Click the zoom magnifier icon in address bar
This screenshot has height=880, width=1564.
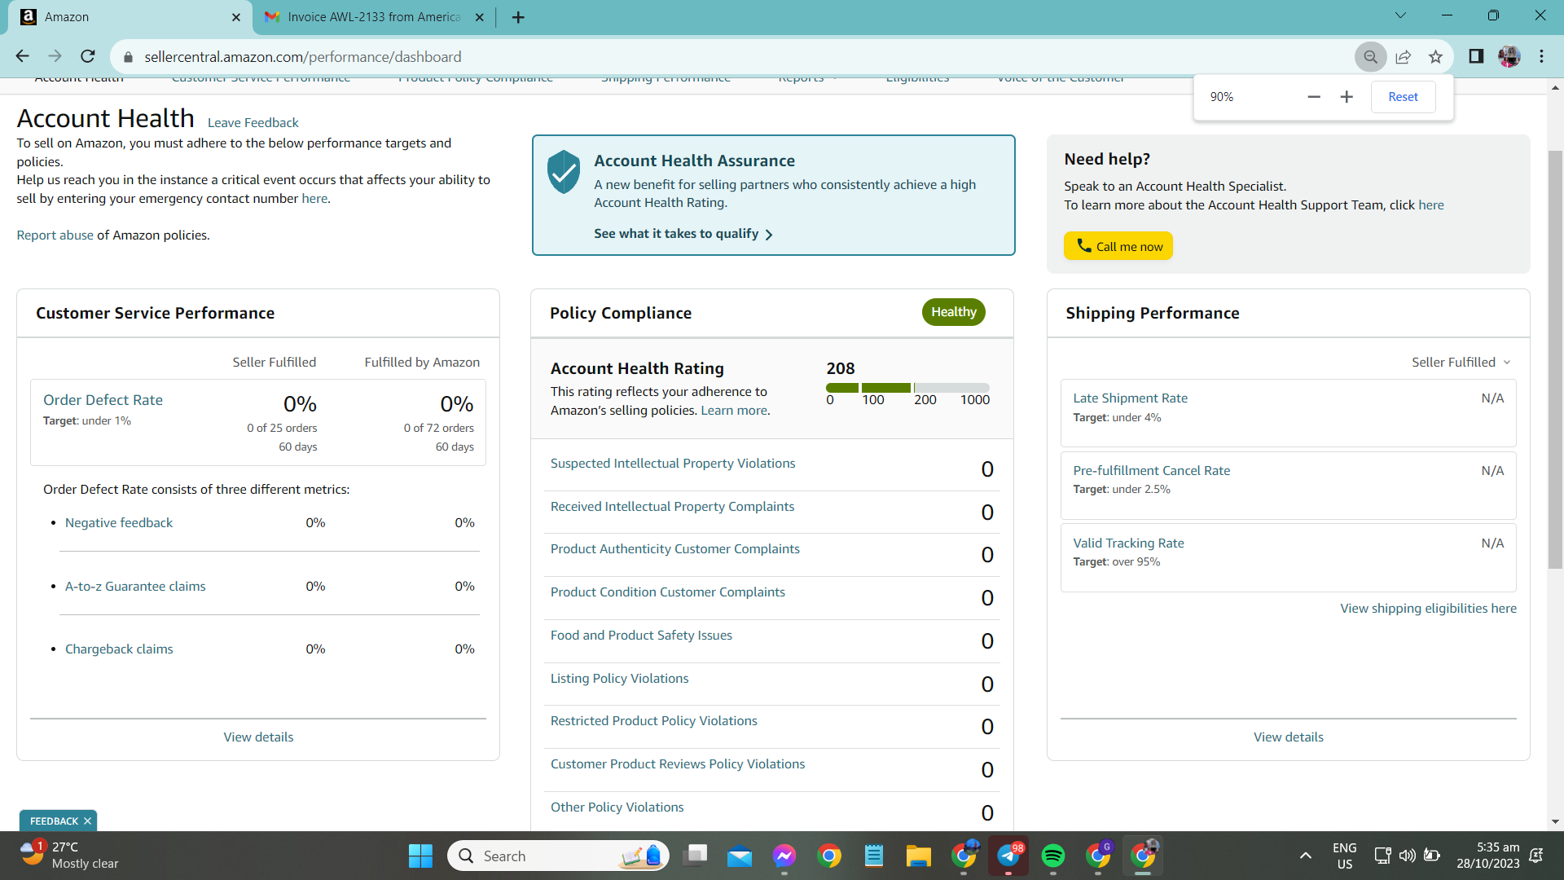click(x=1370, y=57)
